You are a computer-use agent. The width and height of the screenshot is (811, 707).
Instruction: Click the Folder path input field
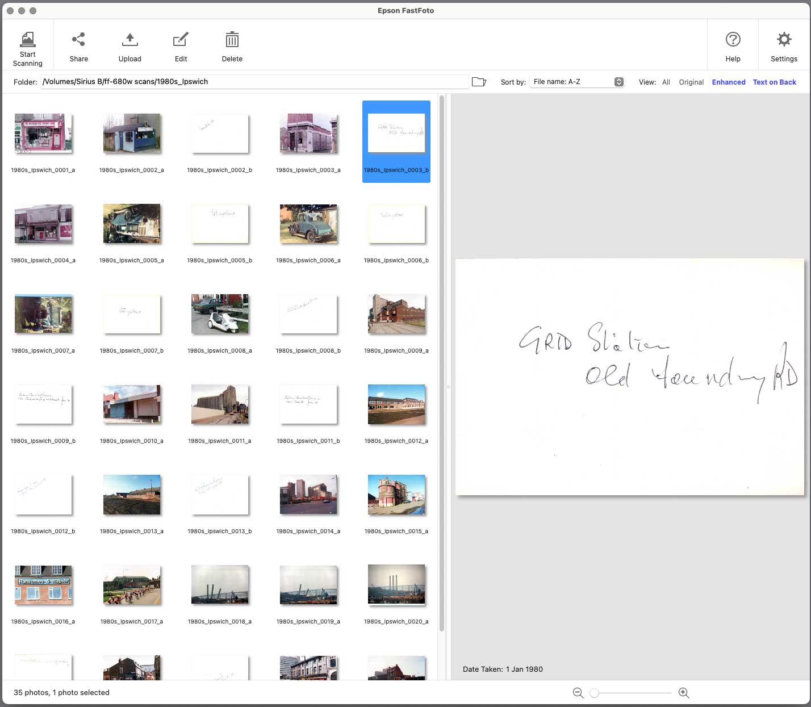point(254,82)
